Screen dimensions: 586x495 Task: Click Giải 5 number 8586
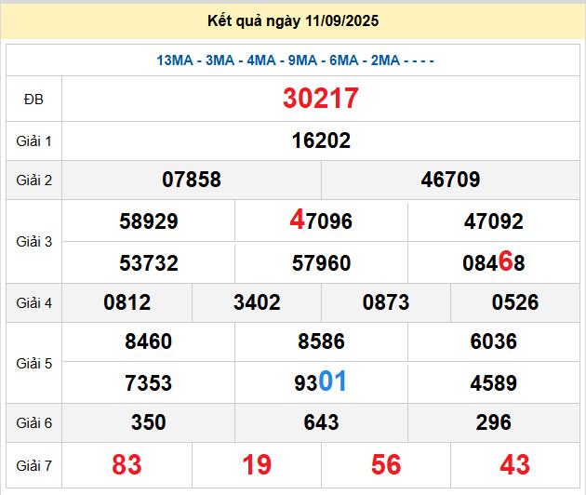(x=321, y=341)
